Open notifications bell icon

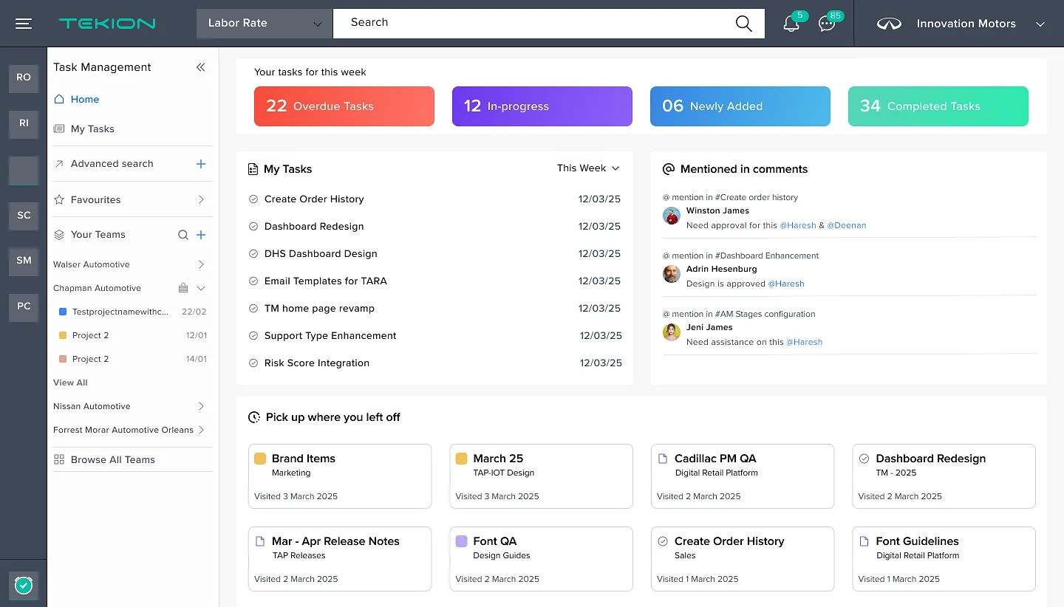pyautogui.click(x=791, y=24)
